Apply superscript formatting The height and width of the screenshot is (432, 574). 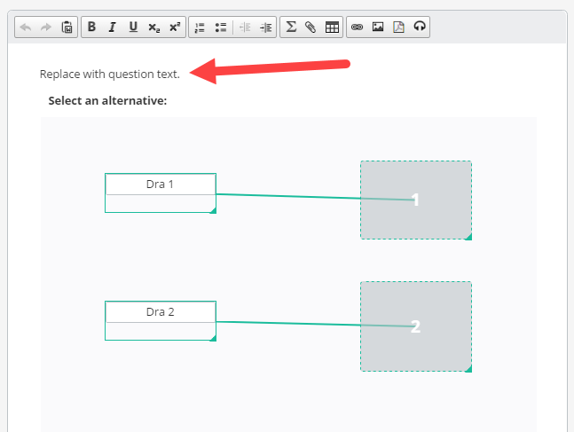(175, 27)
